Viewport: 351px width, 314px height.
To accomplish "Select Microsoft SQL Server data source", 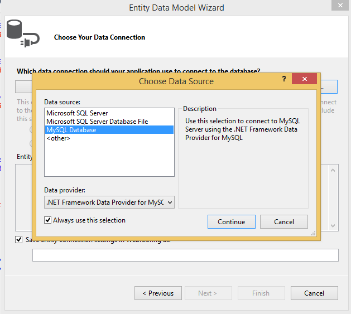I will coord(109,113).
